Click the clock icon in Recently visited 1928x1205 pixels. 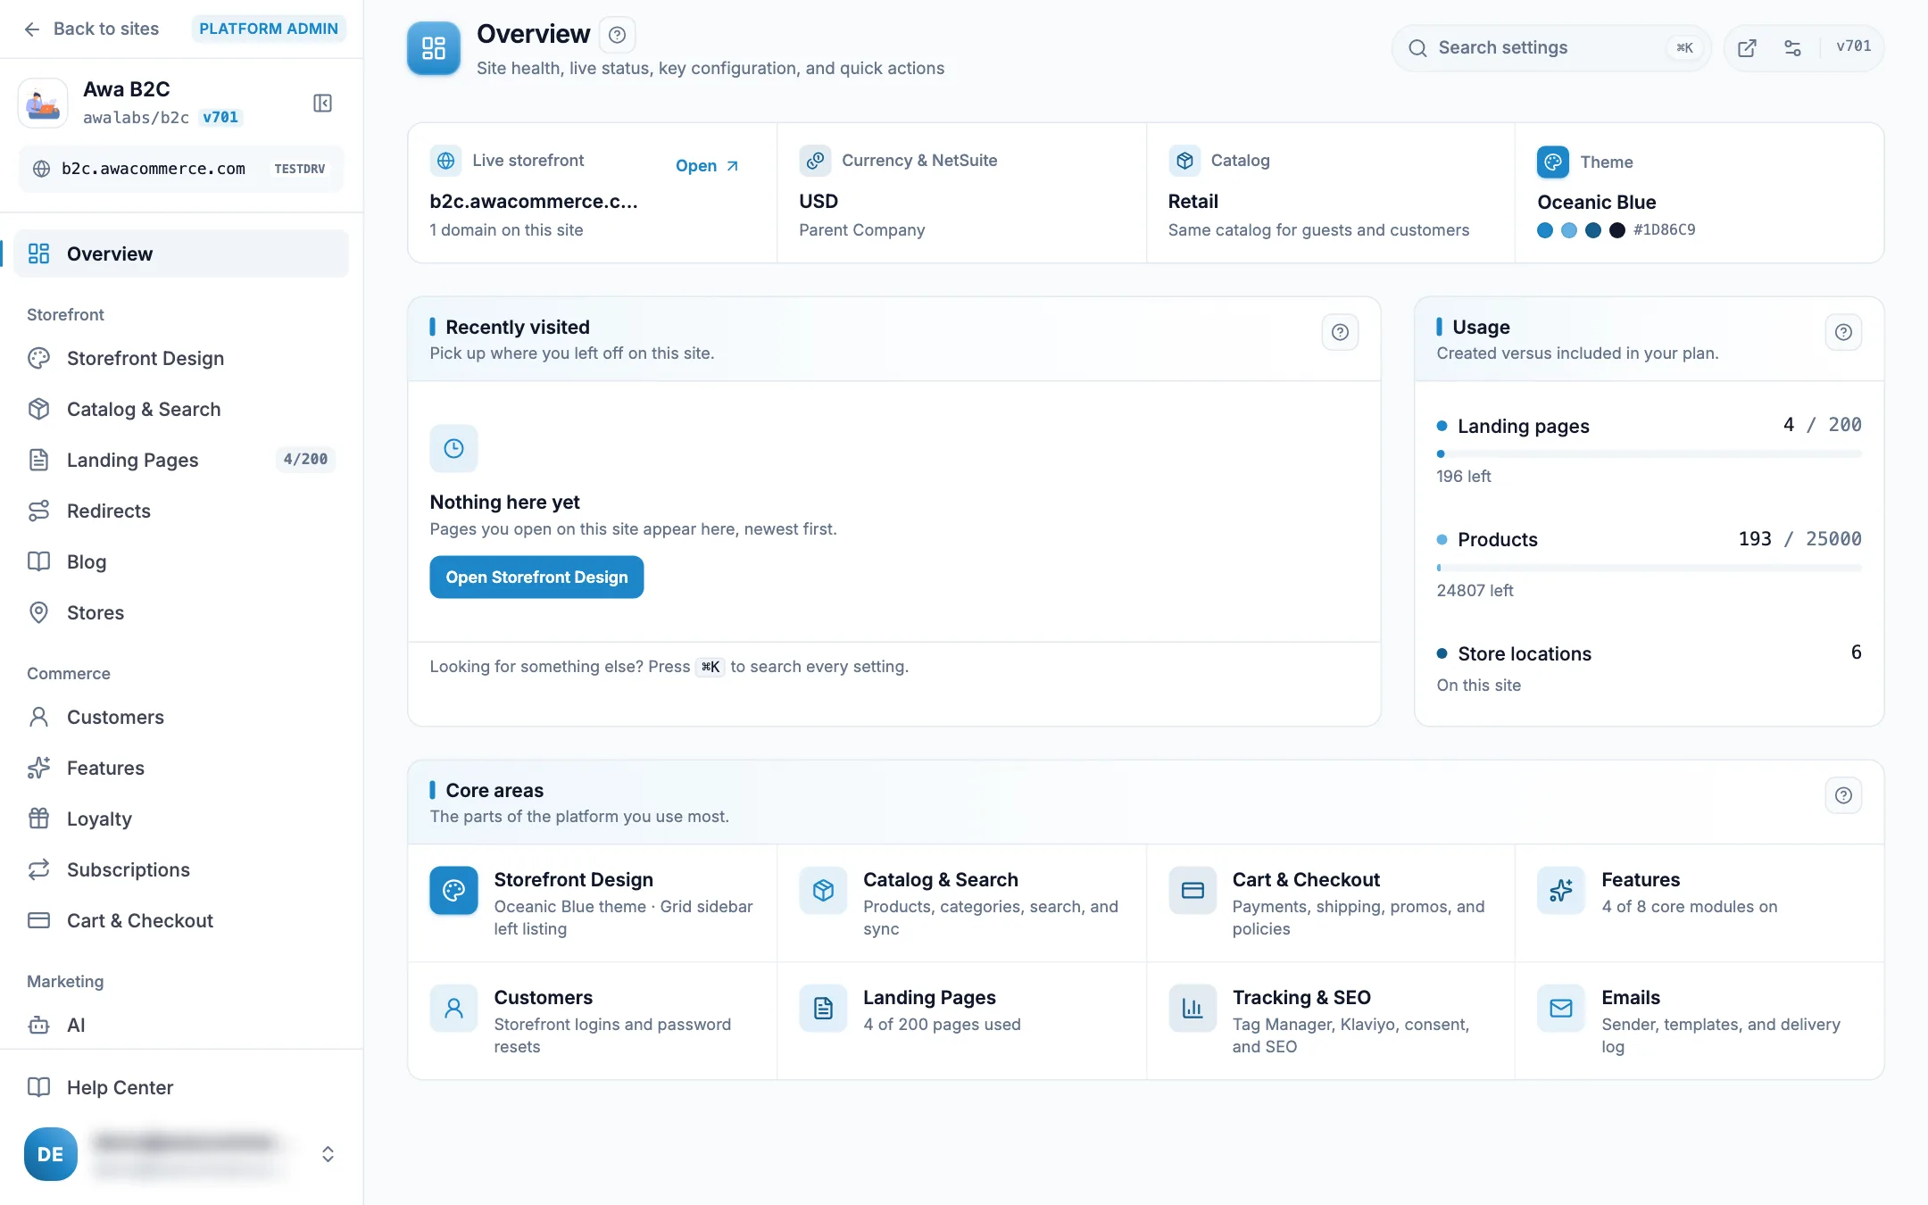[453, 448]
